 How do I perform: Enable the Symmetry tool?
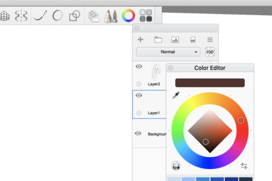pos(21,16)
